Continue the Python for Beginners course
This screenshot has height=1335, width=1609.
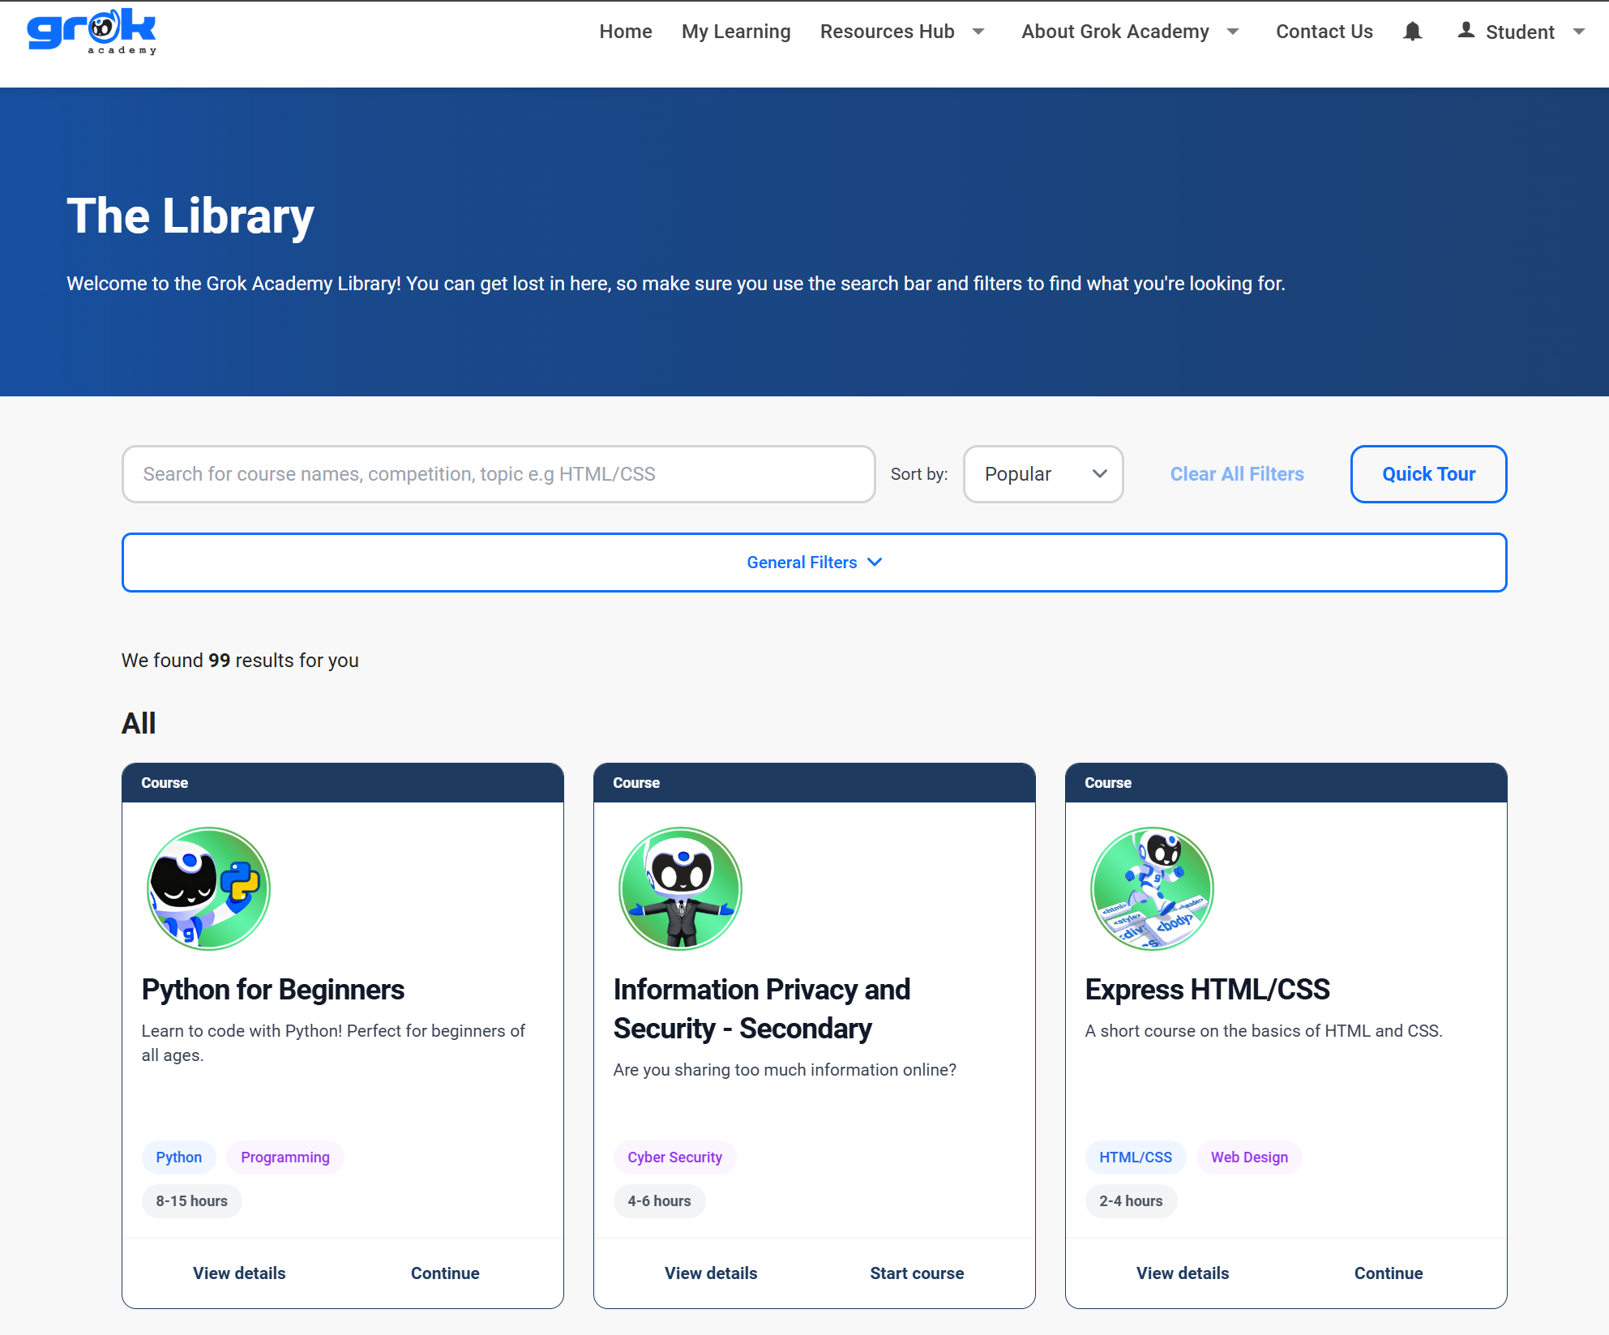point(445,1273)
